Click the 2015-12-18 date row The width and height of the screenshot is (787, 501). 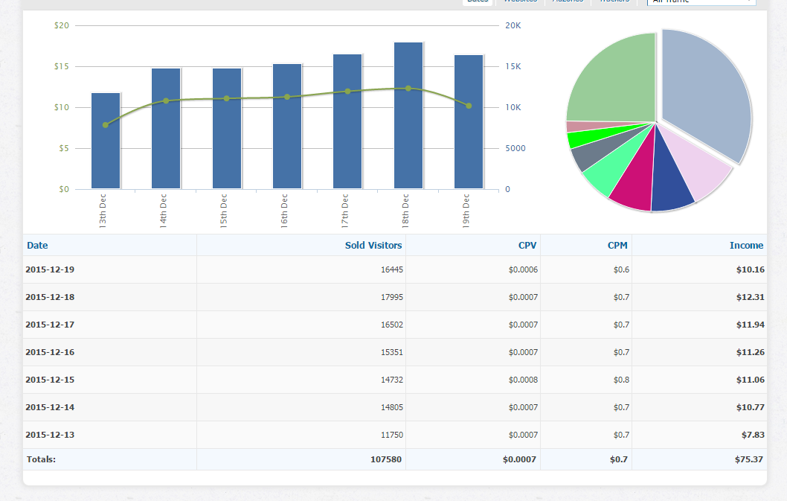pos(50,297)
